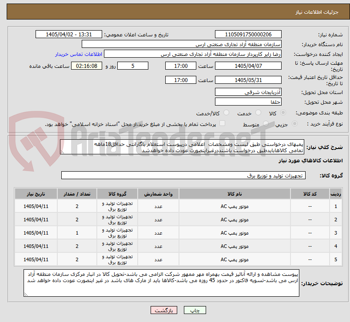Click the ایجاد کننده درخواست field

pyautogui.click(x=193, y=54)
